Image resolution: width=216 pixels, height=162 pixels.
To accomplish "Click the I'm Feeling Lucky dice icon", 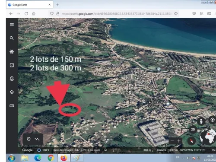I will 12,65.
